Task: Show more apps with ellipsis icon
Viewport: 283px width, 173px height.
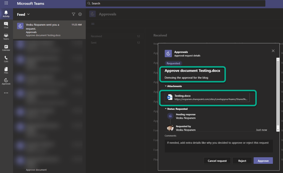Action: click(x=6, y=93)
